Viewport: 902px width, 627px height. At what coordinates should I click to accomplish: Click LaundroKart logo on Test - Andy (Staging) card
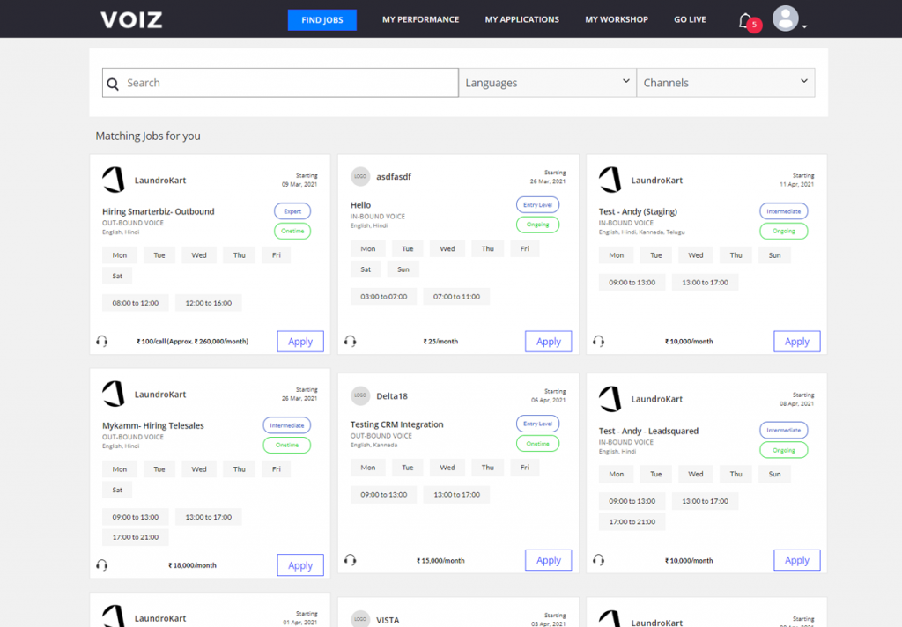[x=610, y=180]
